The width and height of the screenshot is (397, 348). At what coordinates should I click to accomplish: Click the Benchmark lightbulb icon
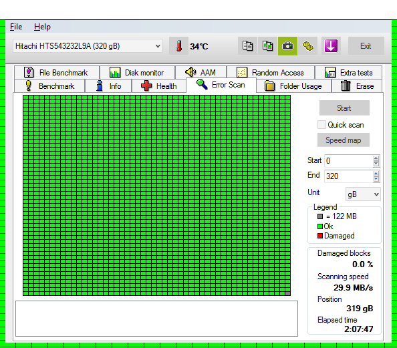pyautogui.click(x=29, y=85)
